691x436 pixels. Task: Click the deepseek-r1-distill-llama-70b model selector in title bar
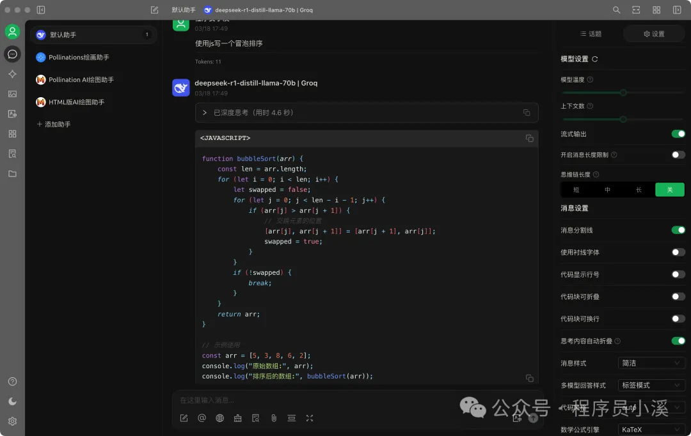pyautogui.click(x=258, y=10)
